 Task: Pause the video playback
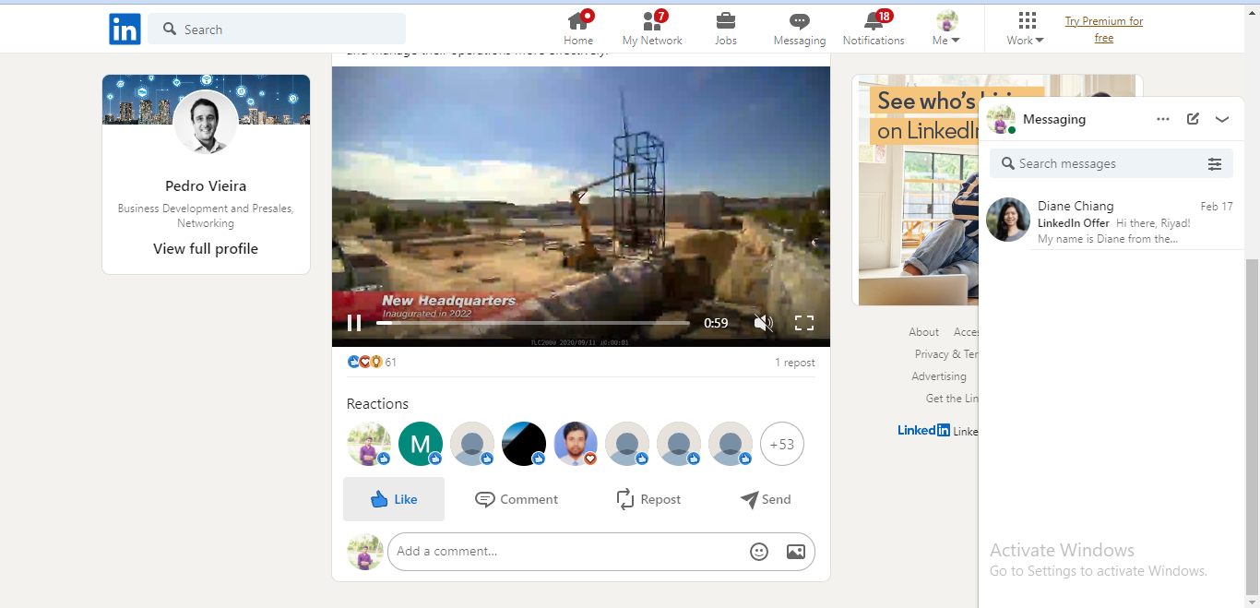354,323
